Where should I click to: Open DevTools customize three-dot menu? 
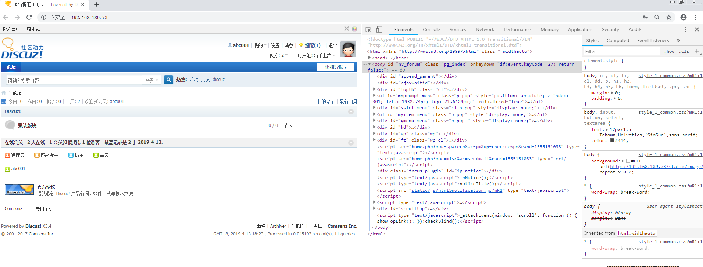(685, 29)
